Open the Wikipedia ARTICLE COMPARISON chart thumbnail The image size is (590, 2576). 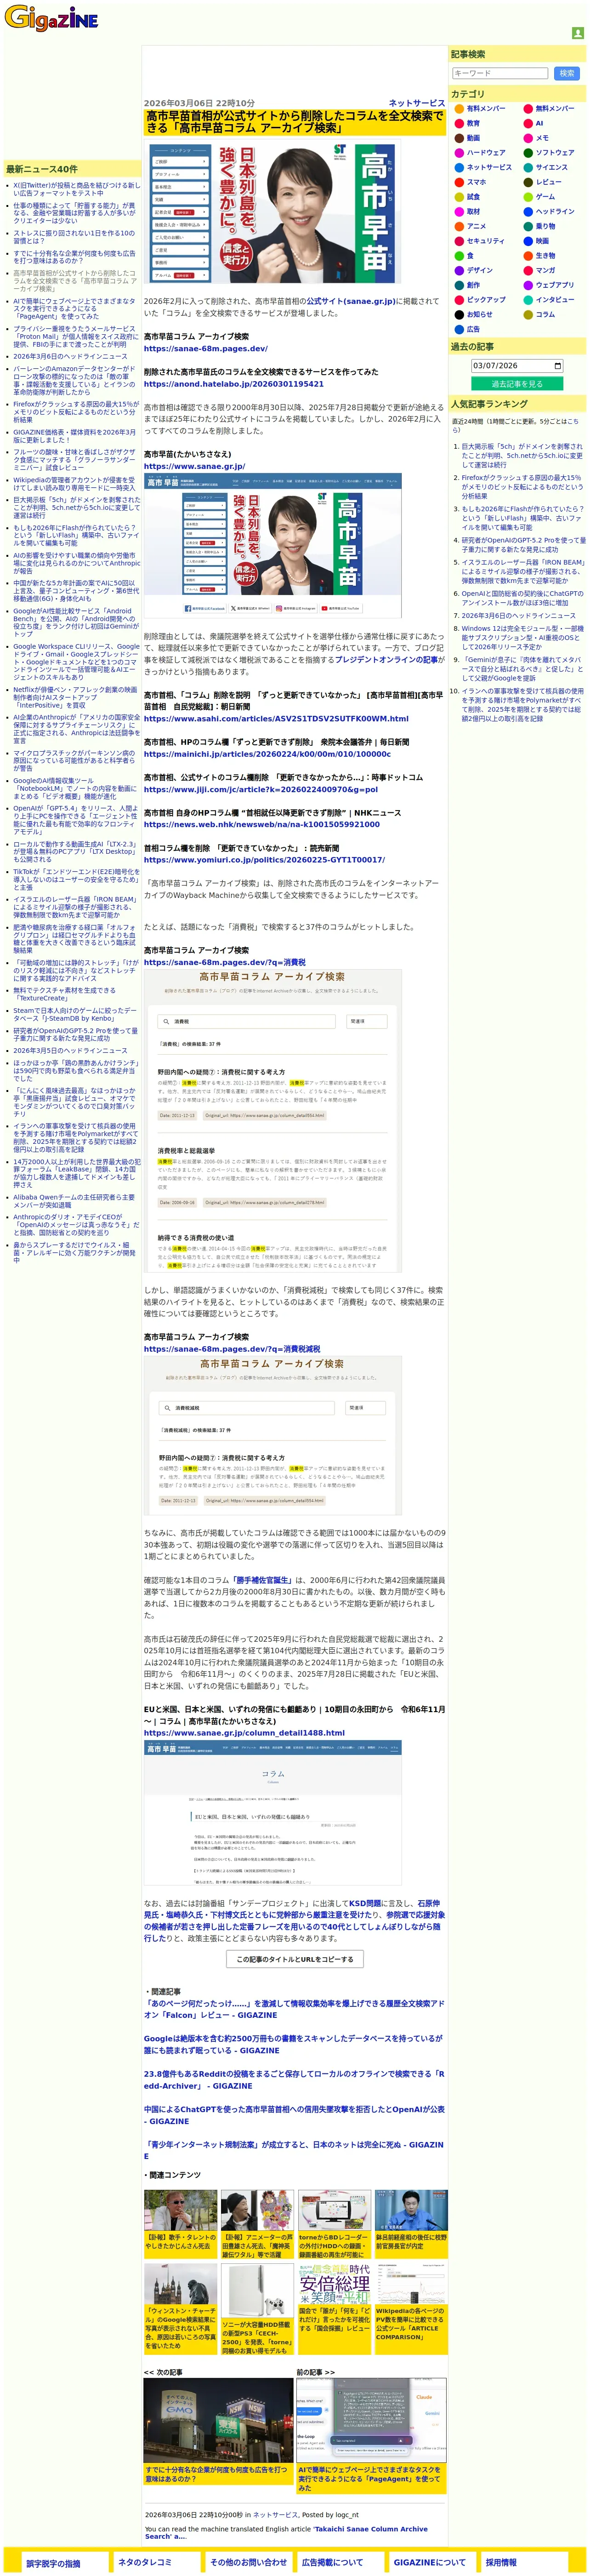411,2284
